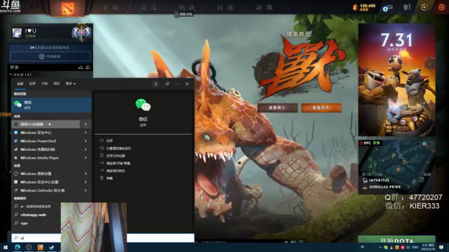Expand chevron for Windows Defender 防火墙 result
The height and width of the screenshot is (252, 449).
pyautogui.click(x=85, y=190)
